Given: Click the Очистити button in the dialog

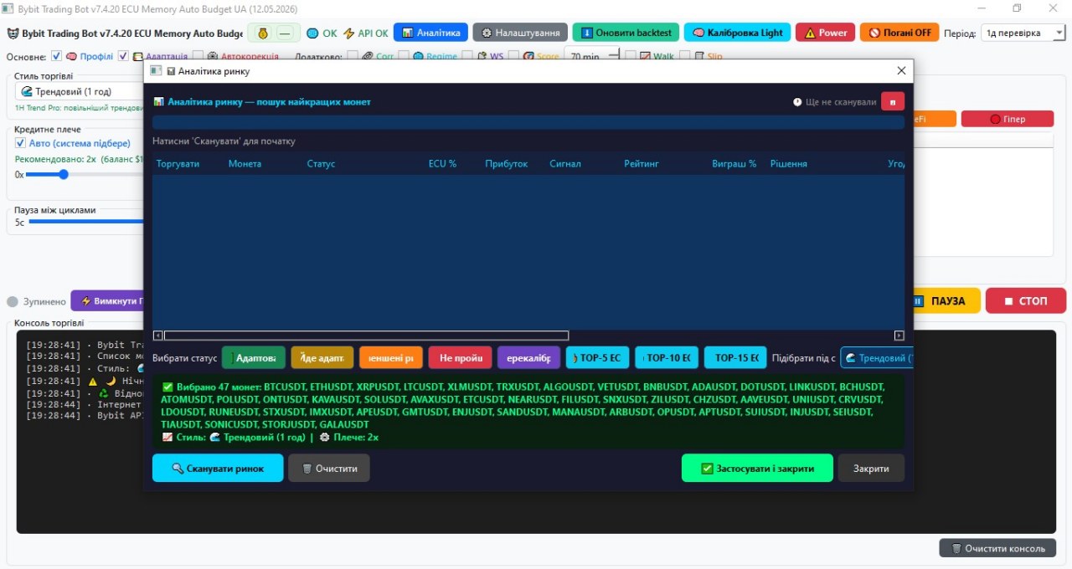Looking at the screenshot, I should pyautogui.click(x=329, y=468).
